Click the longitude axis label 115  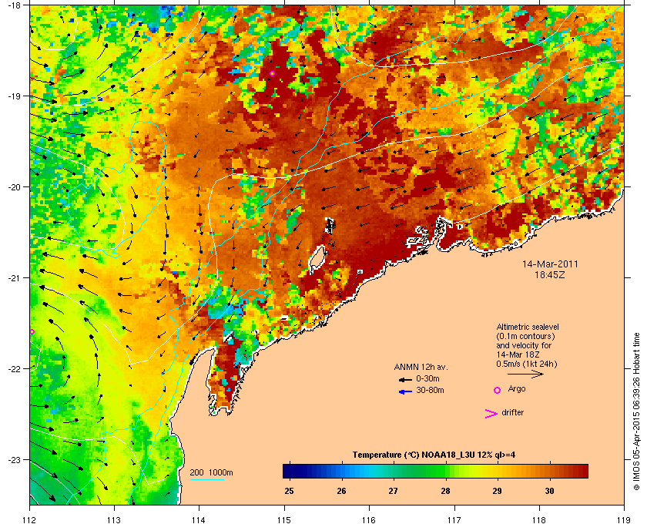[x=284, y=519]
